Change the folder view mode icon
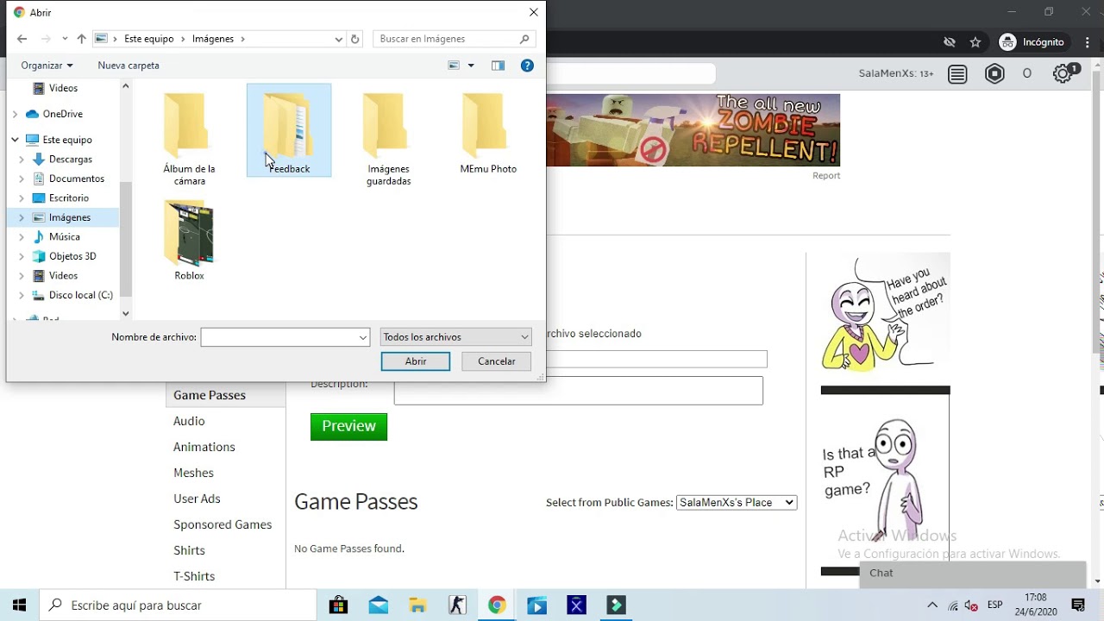This screenshot has height=621, width=1104. [x=454, y=66]
